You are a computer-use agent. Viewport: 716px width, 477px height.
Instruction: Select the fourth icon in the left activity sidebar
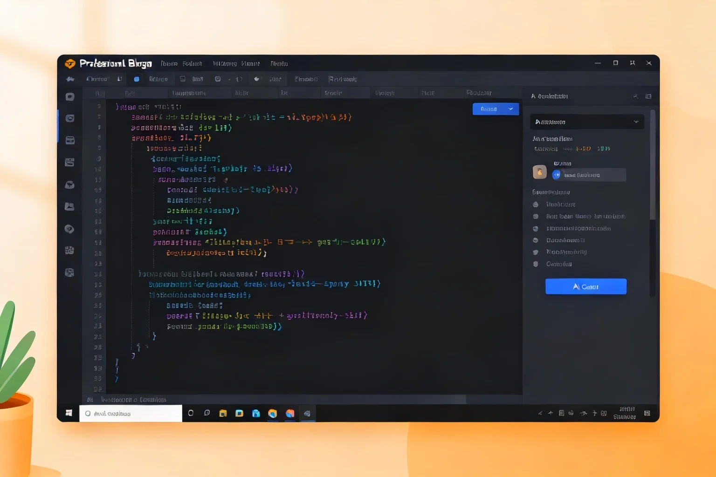tap(70, 162)
